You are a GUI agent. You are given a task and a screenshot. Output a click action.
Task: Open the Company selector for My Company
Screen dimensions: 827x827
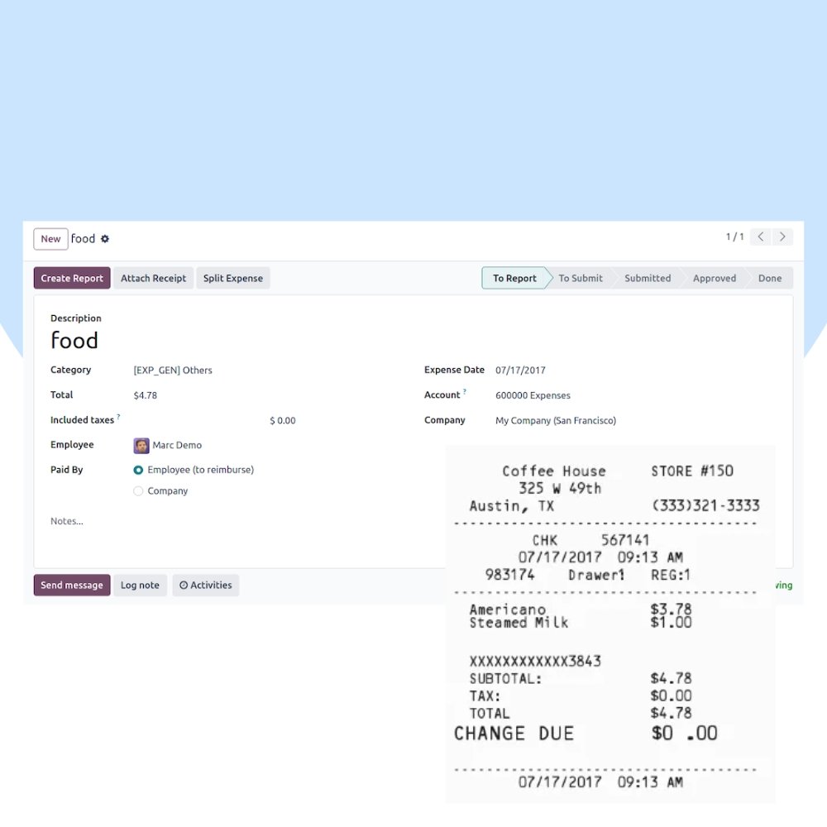pyautogui.click(x=556, y=420)
